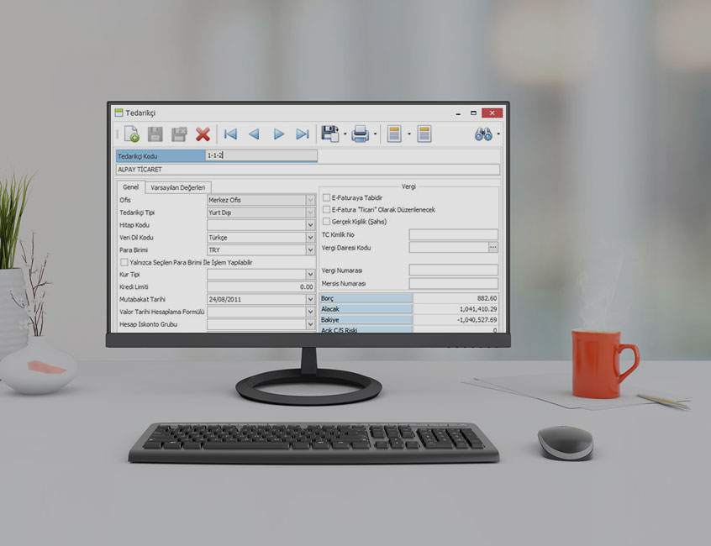Click the save-with-arrow floppy disk button

329,134
